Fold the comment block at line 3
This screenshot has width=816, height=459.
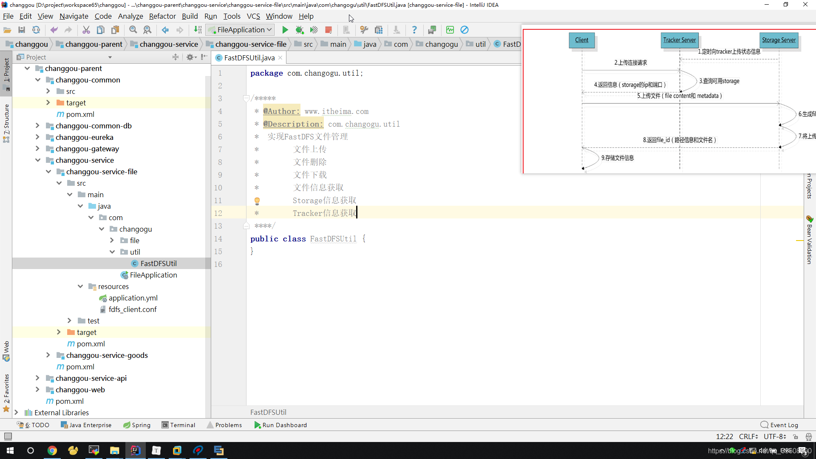pos(246,99)
